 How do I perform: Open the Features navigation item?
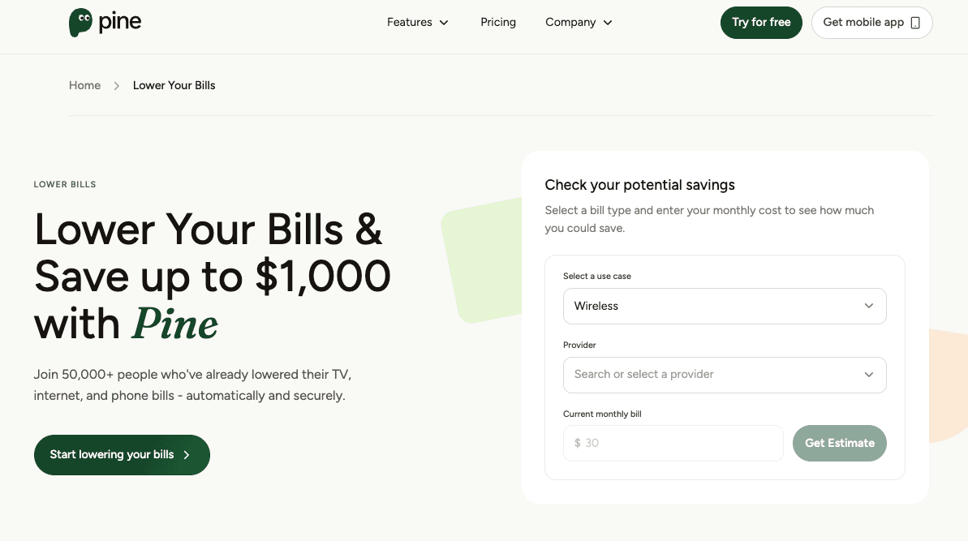tap(409, 22)
